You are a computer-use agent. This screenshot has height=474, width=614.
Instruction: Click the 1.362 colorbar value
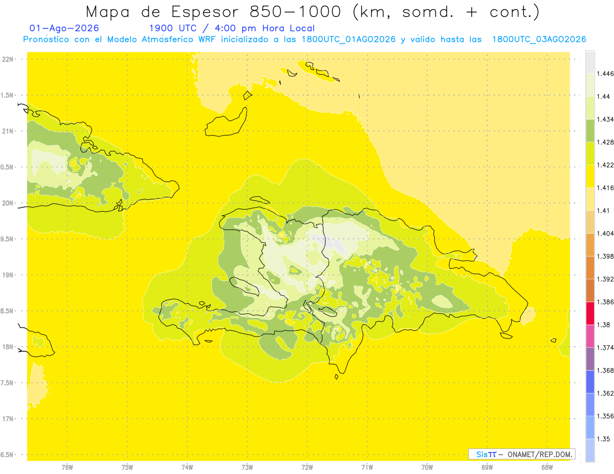605,393
